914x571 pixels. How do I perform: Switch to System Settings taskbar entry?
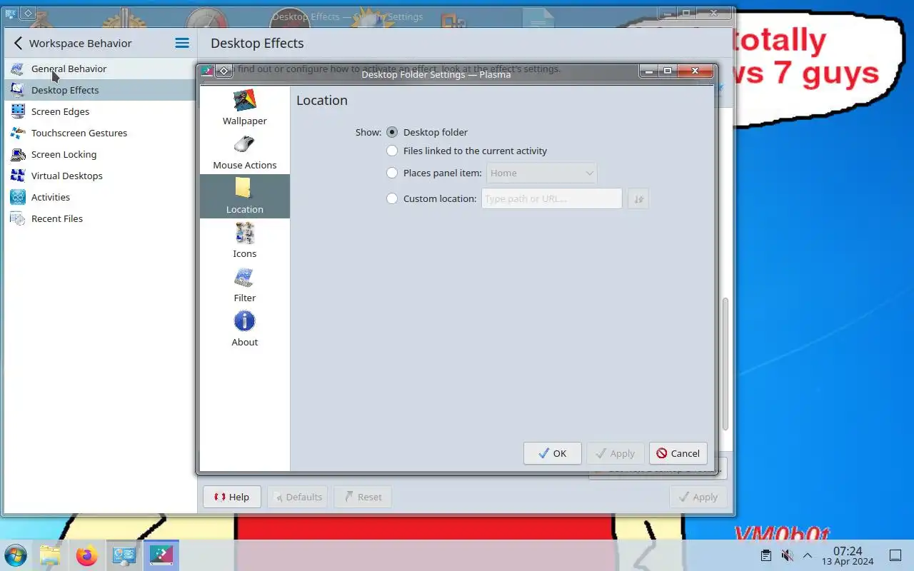coord(124,555)
